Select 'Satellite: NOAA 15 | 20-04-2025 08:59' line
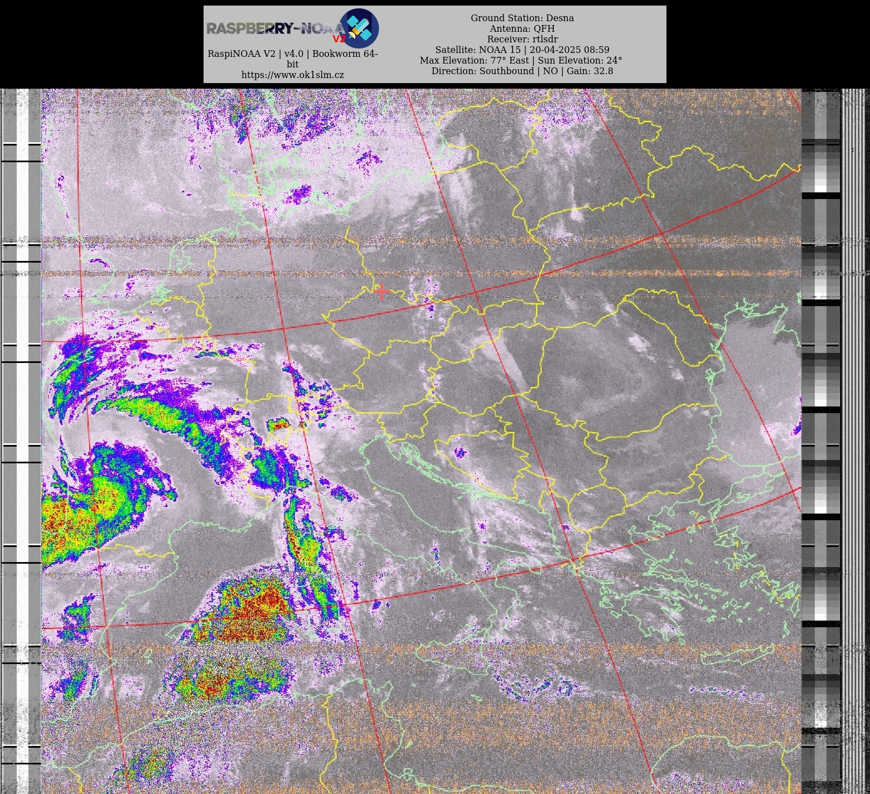Image resolution: width=870 pixels, height=794 pixels. pyautogui.click(x=522, y=50)
